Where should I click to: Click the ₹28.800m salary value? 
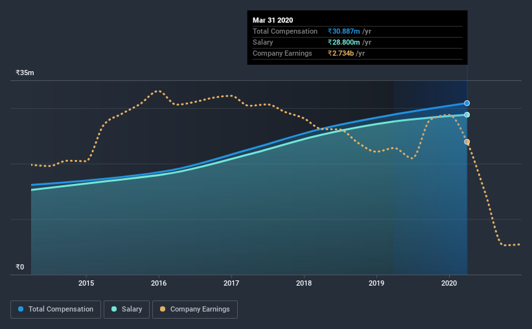point(343,42)
